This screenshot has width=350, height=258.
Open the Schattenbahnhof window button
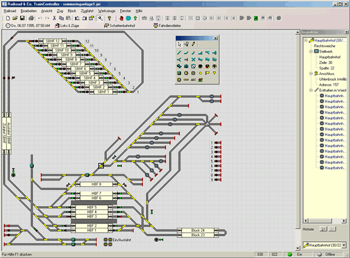[119, 26]
